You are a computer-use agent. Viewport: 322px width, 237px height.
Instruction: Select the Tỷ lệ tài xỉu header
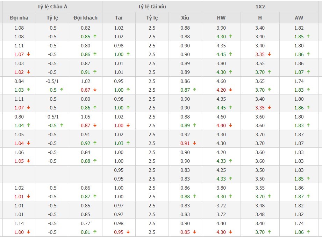[x=152, y=7]
